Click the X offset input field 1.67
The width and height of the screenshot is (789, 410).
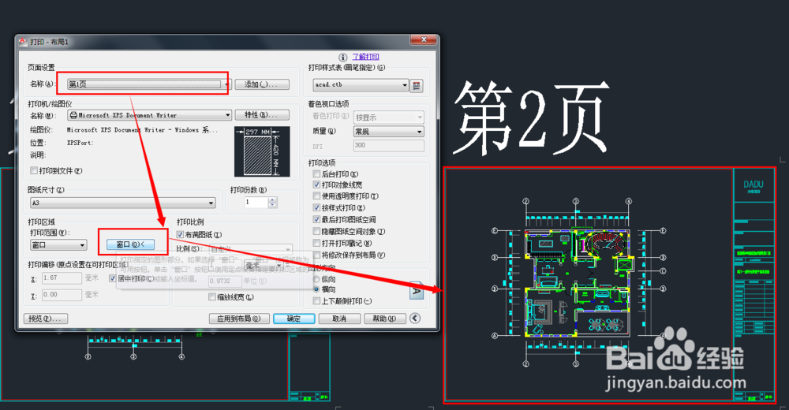[62, 278]
